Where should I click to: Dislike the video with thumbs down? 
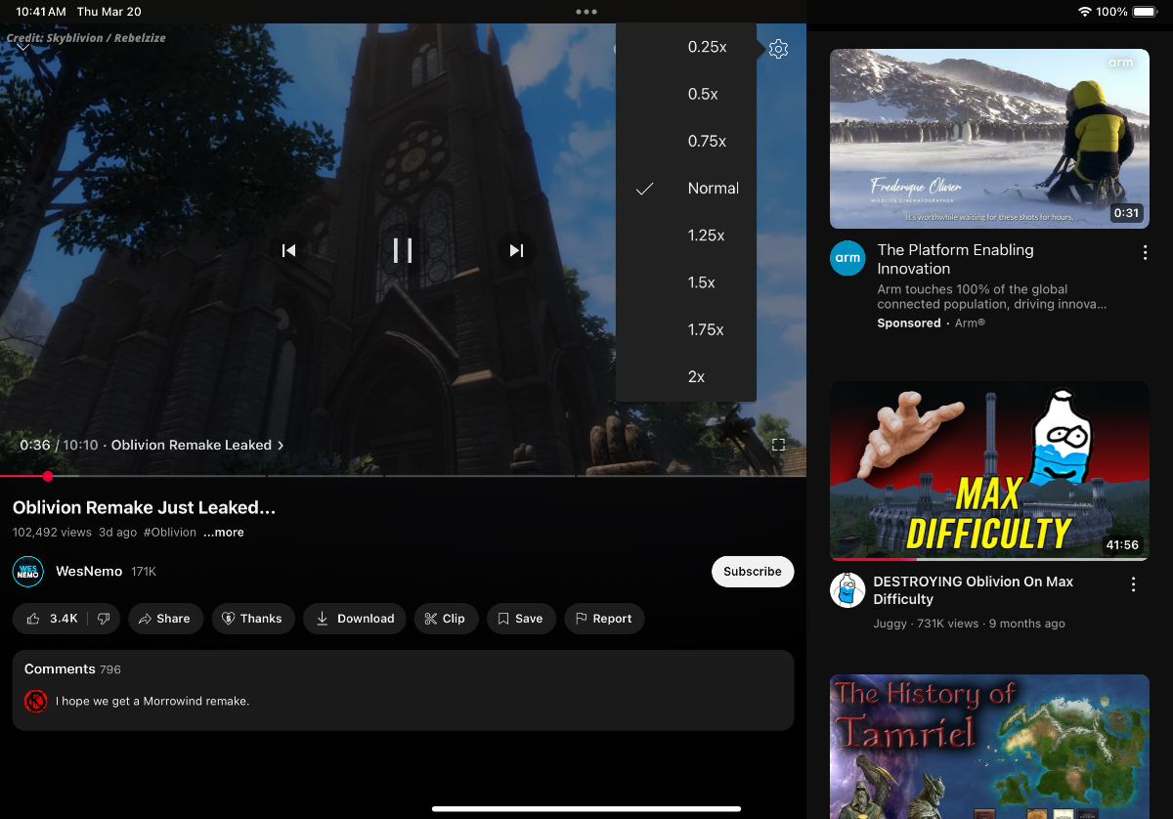(104, 619)
